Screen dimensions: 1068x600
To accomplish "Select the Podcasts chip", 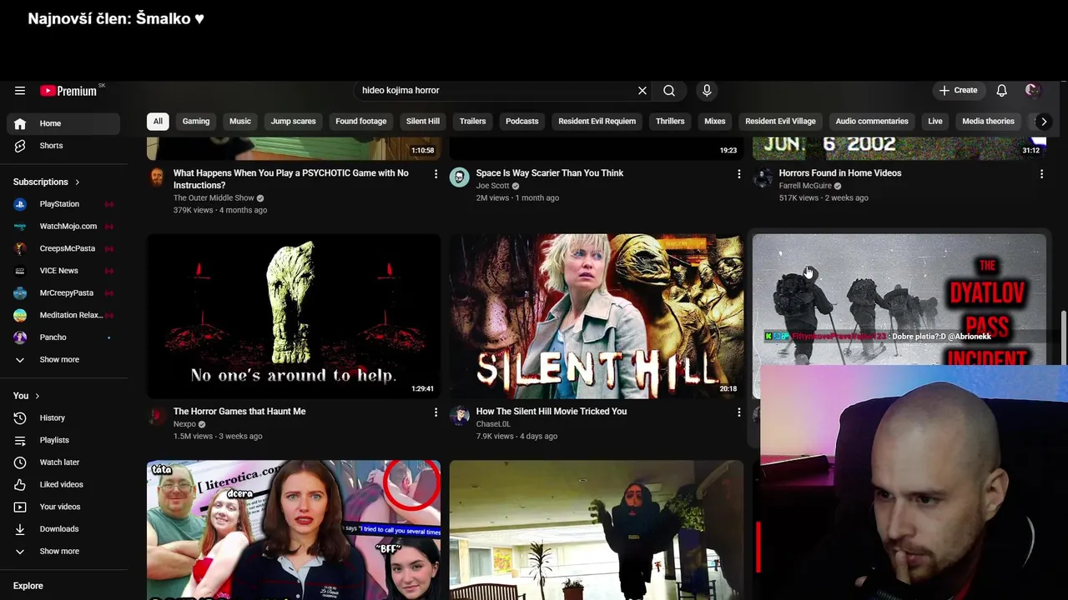I will tap(522, 122).
